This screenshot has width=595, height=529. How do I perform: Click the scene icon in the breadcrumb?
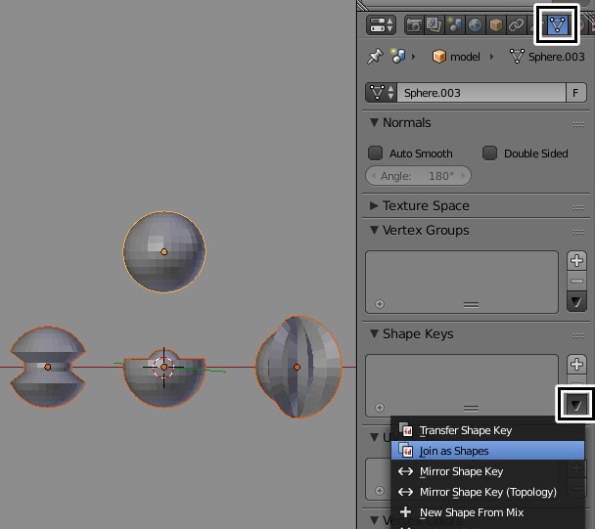[398, 56]
